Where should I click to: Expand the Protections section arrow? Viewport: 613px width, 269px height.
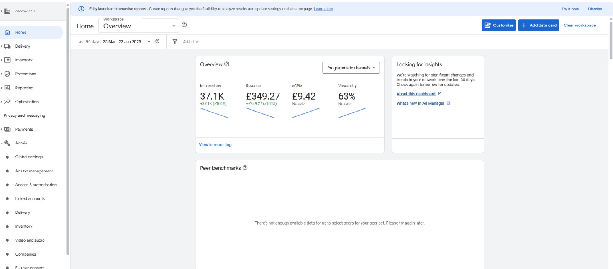2,74
